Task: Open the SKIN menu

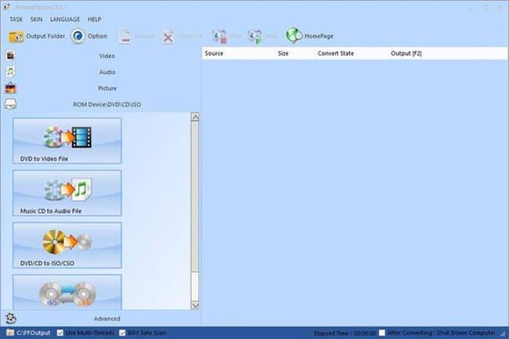Action: pyautogui.click(x=36, y=20)
